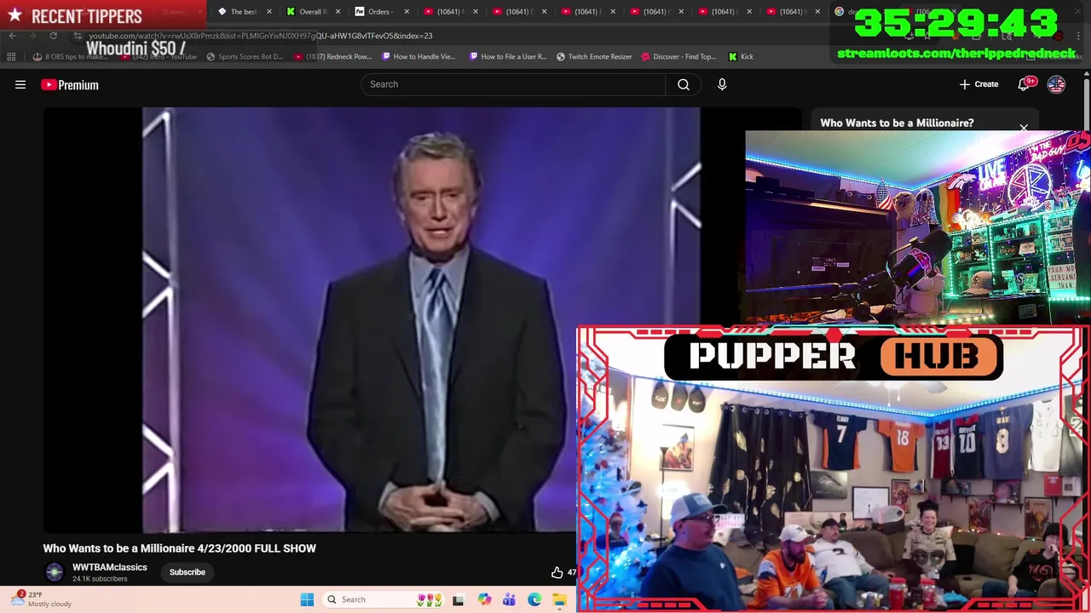Open Windows Start menu
Image resolution: width=1091 pixels, height=613 pixels.
point(307,599)
